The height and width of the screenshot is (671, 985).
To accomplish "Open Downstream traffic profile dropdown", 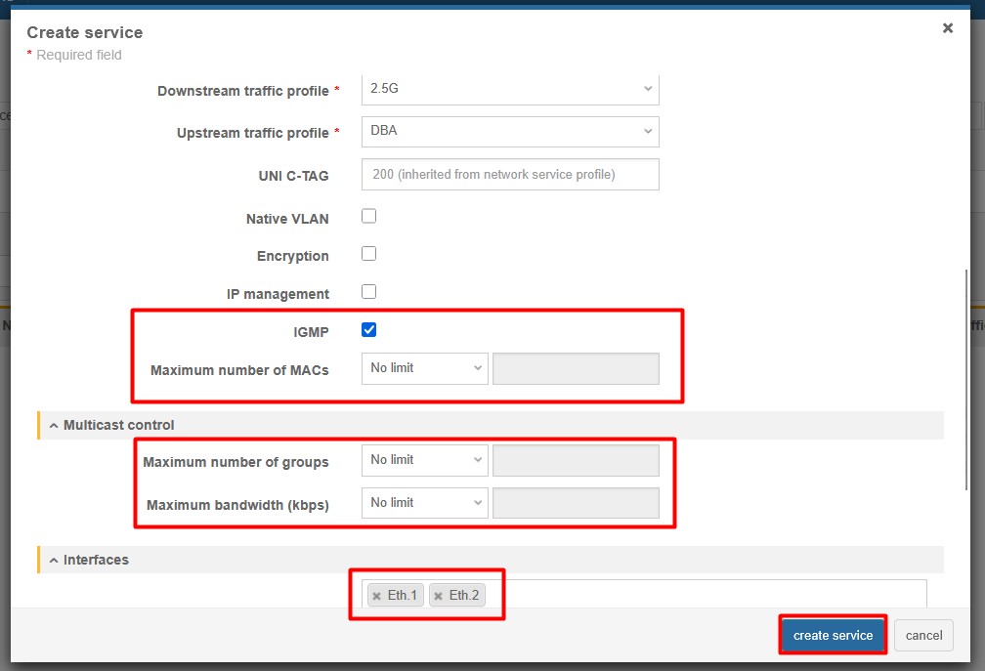I will point(509,89).
